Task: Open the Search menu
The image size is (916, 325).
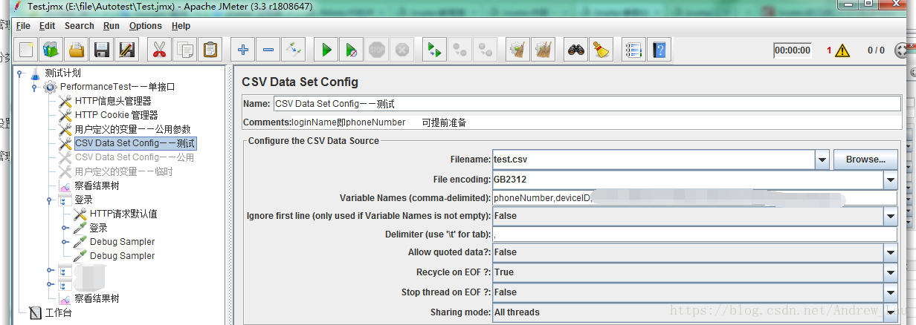Action: (80, 25)
